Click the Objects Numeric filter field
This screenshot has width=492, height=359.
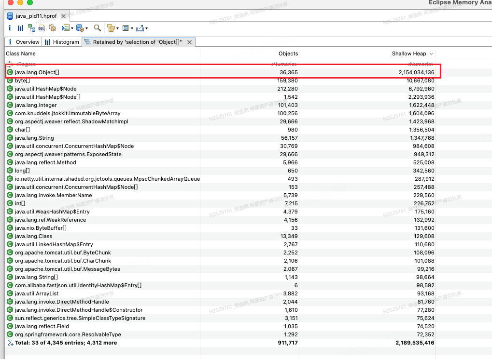[250, 64]
